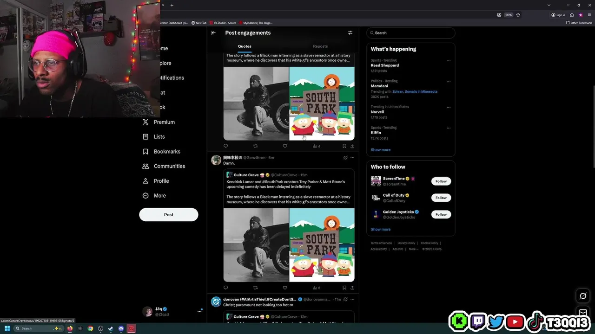The height and width of the screenshot is (334, 595).
Task: Repost the quote post showing 4 views
Action: 255,146
